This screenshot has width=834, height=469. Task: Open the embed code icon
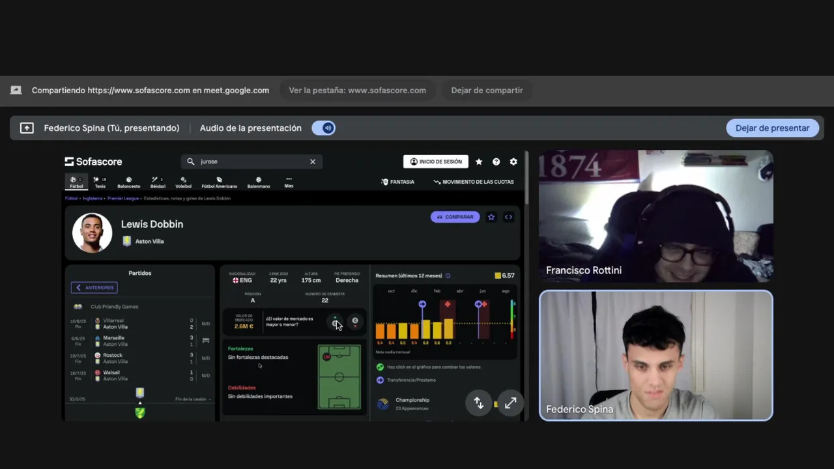(x=508, y=217)
